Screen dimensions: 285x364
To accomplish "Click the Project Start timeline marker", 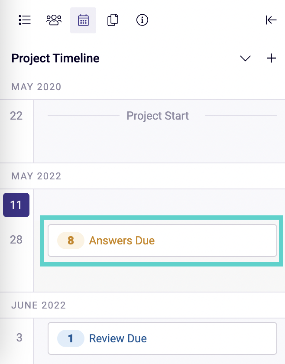I will [157, 116].
